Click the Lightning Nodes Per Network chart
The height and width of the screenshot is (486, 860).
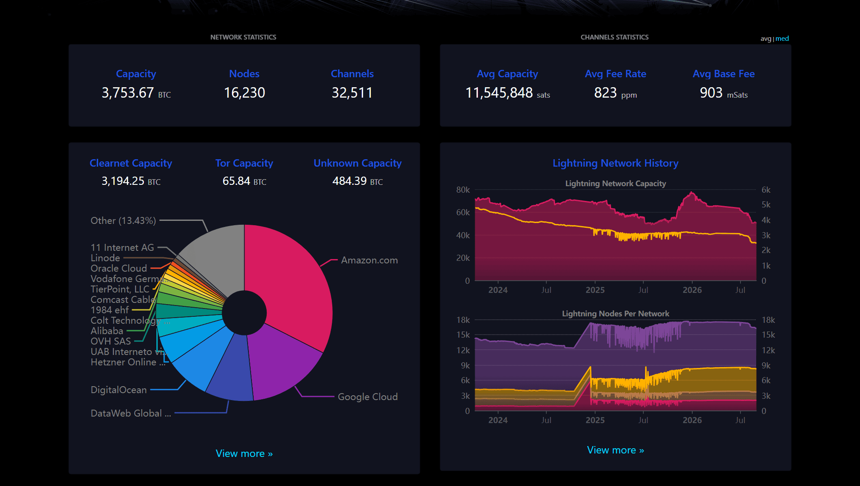(615, 365)
